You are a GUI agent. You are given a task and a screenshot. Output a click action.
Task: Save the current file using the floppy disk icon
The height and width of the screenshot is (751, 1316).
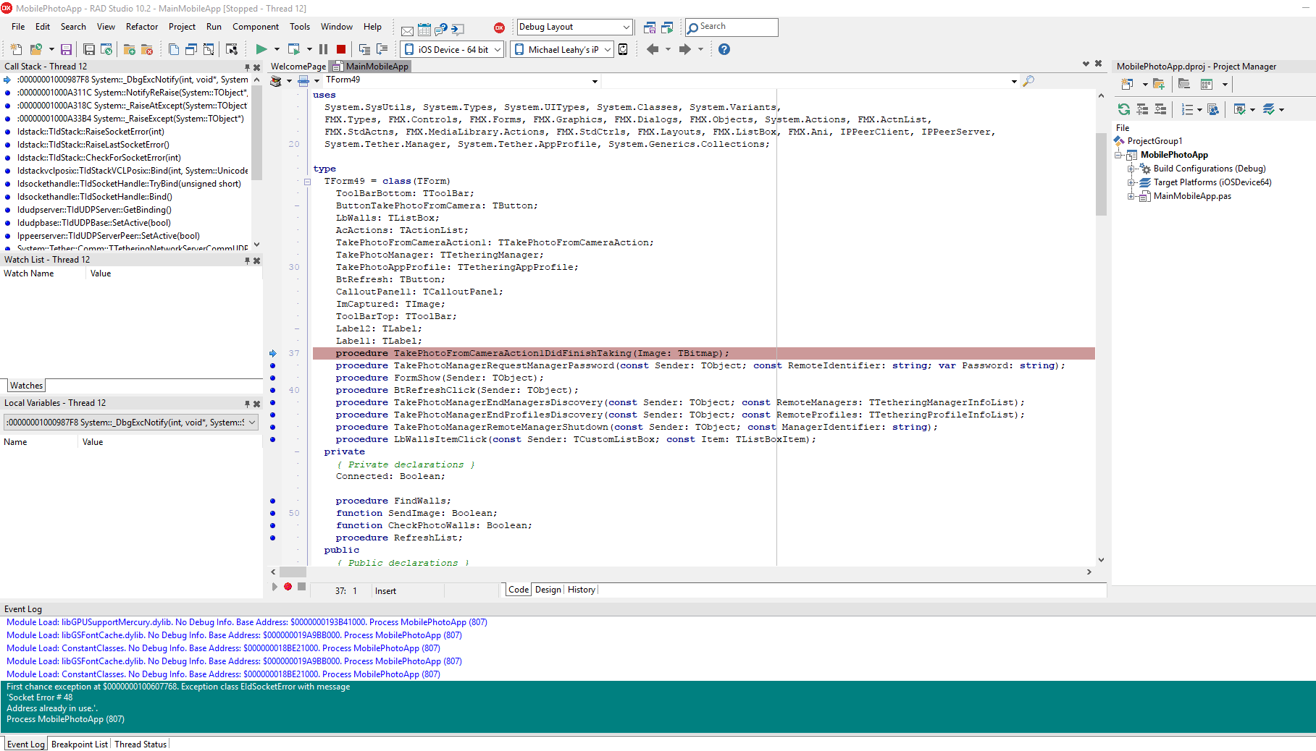point(67,49)
